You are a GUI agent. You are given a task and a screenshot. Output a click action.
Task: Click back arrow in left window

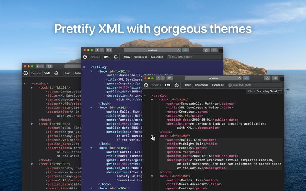tap(37, 66)
